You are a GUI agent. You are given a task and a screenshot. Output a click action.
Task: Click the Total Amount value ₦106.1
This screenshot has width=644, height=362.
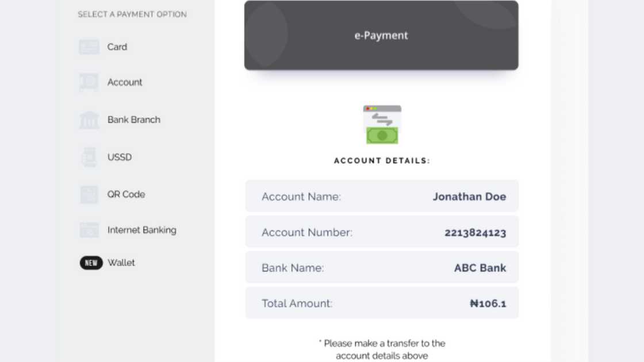tap(489, 303)
